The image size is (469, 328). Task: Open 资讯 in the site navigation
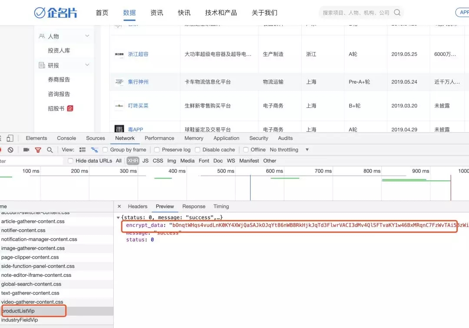click(157, 13)
